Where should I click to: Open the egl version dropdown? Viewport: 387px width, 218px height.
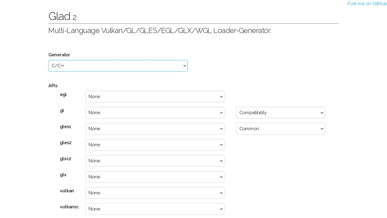tap(155, 96)
